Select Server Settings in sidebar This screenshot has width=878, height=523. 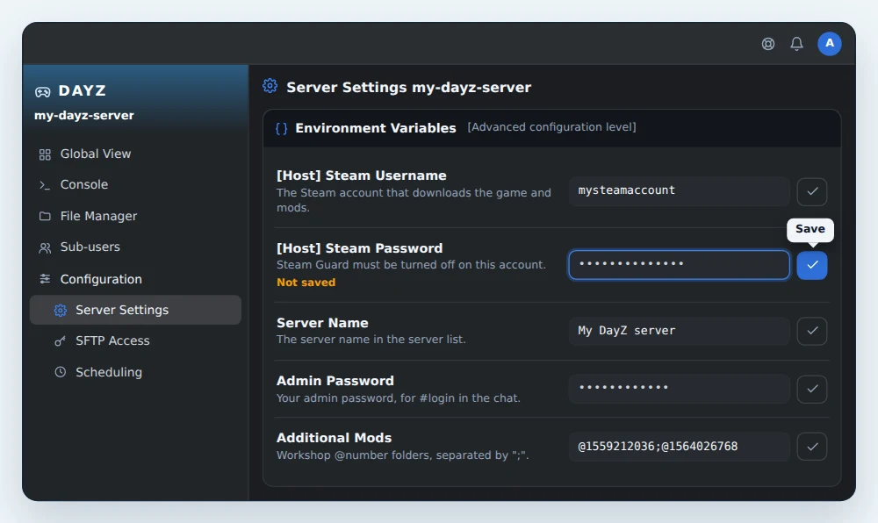coord(135,310)
